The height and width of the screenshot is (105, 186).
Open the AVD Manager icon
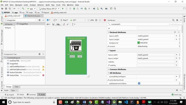(98, 9)
